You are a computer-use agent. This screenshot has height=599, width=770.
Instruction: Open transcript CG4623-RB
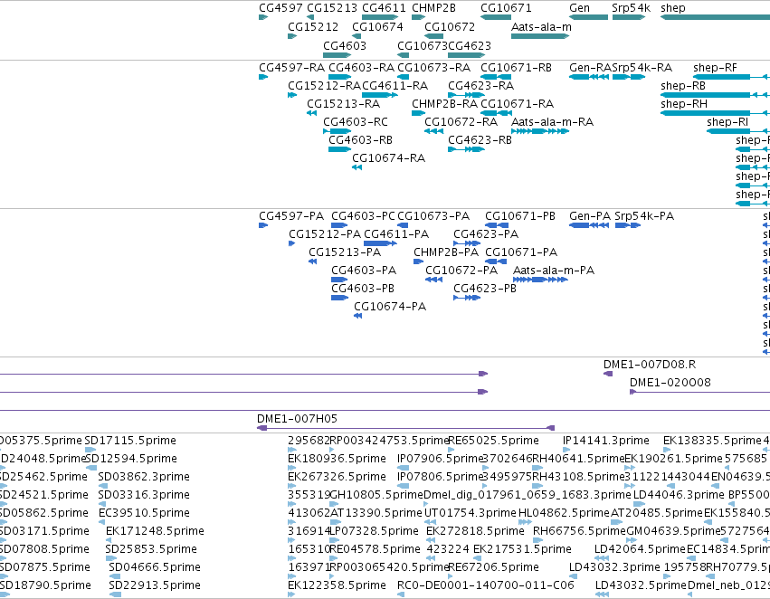click(x=480, y=140)
